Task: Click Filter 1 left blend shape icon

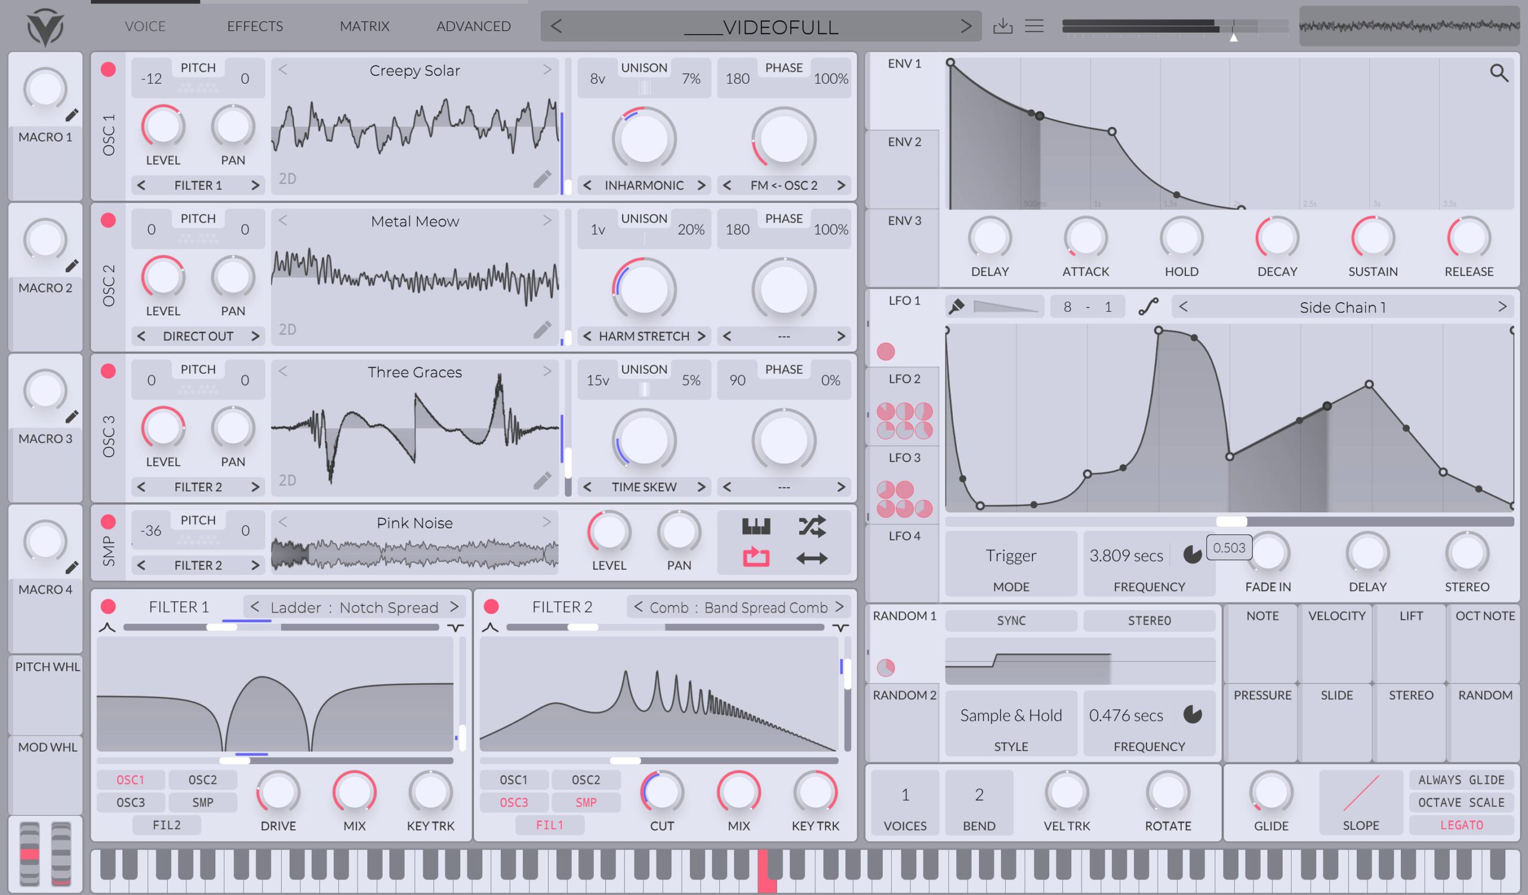Action: (107, 628)
